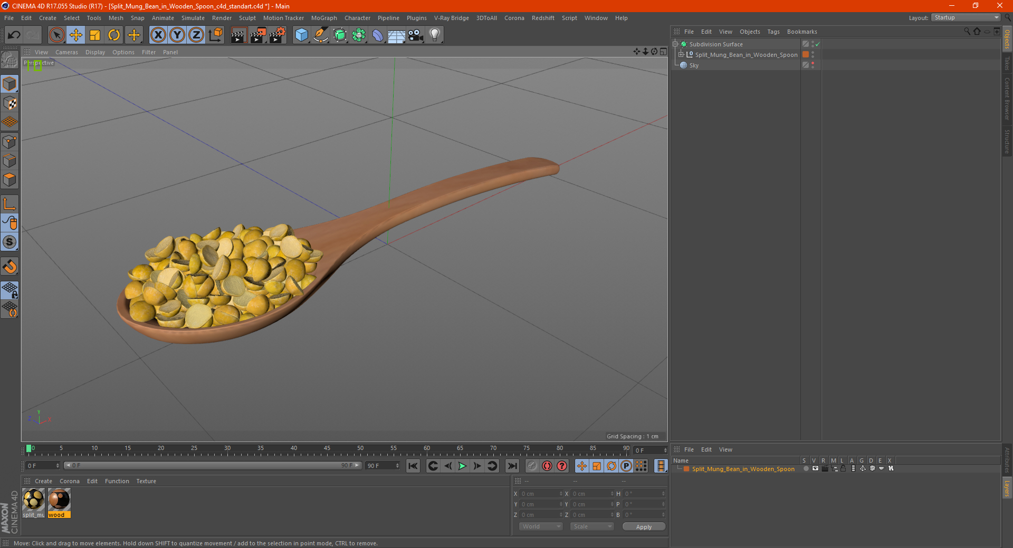Activate the Move tool in top toolbar
This screenshot has height=548, width=1013.
[x=76, y=35]
